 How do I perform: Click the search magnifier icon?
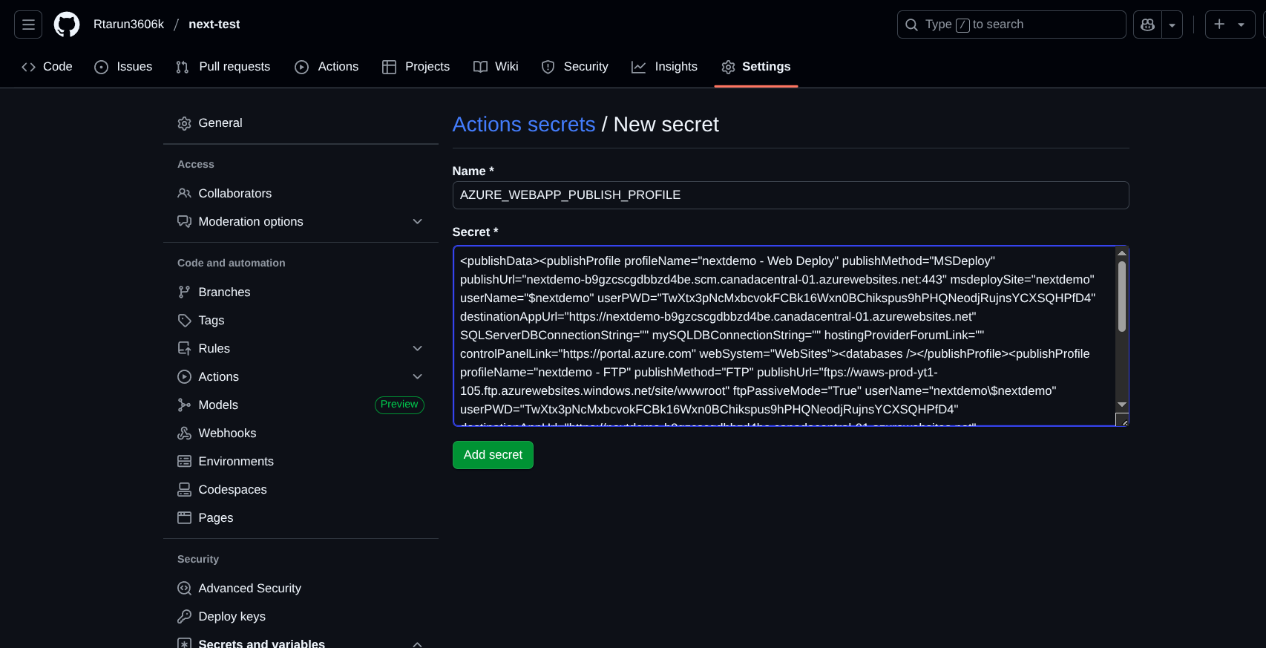pos(911,24)
